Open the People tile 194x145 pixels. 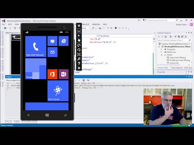click(36, 69)
